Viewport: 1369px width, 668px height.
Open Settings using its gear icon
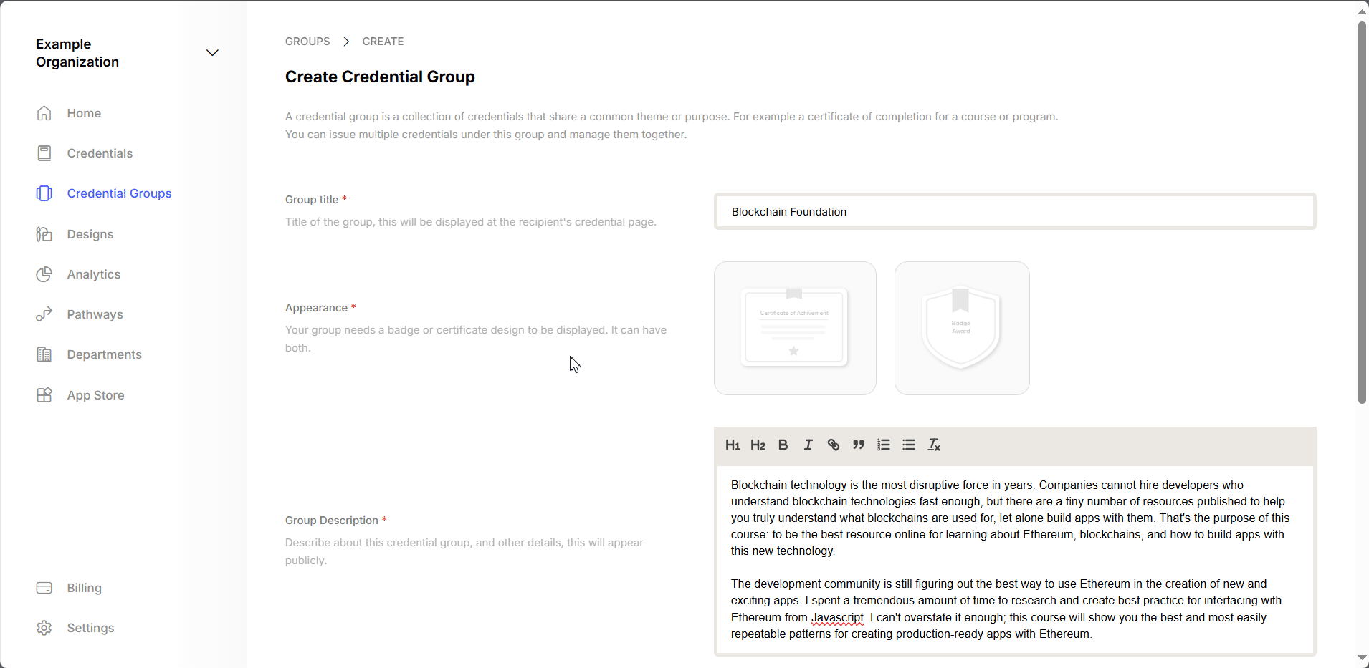pos(44,628)
